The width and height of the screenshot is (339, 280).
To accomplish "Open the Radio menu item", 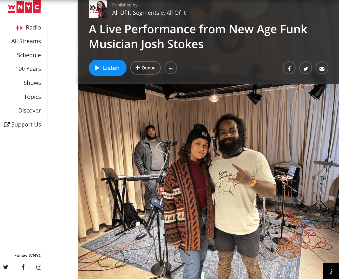I will (x=27, y=28).
